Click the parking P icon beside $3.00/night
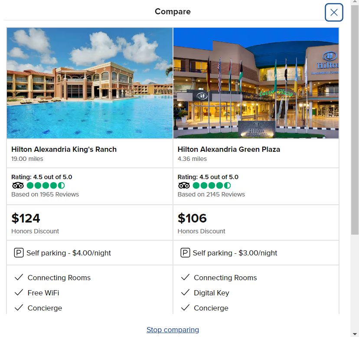 point(185,253)
